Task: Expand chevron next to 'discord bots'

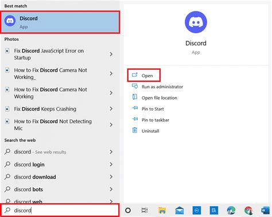Action: (x=111, y=189)
